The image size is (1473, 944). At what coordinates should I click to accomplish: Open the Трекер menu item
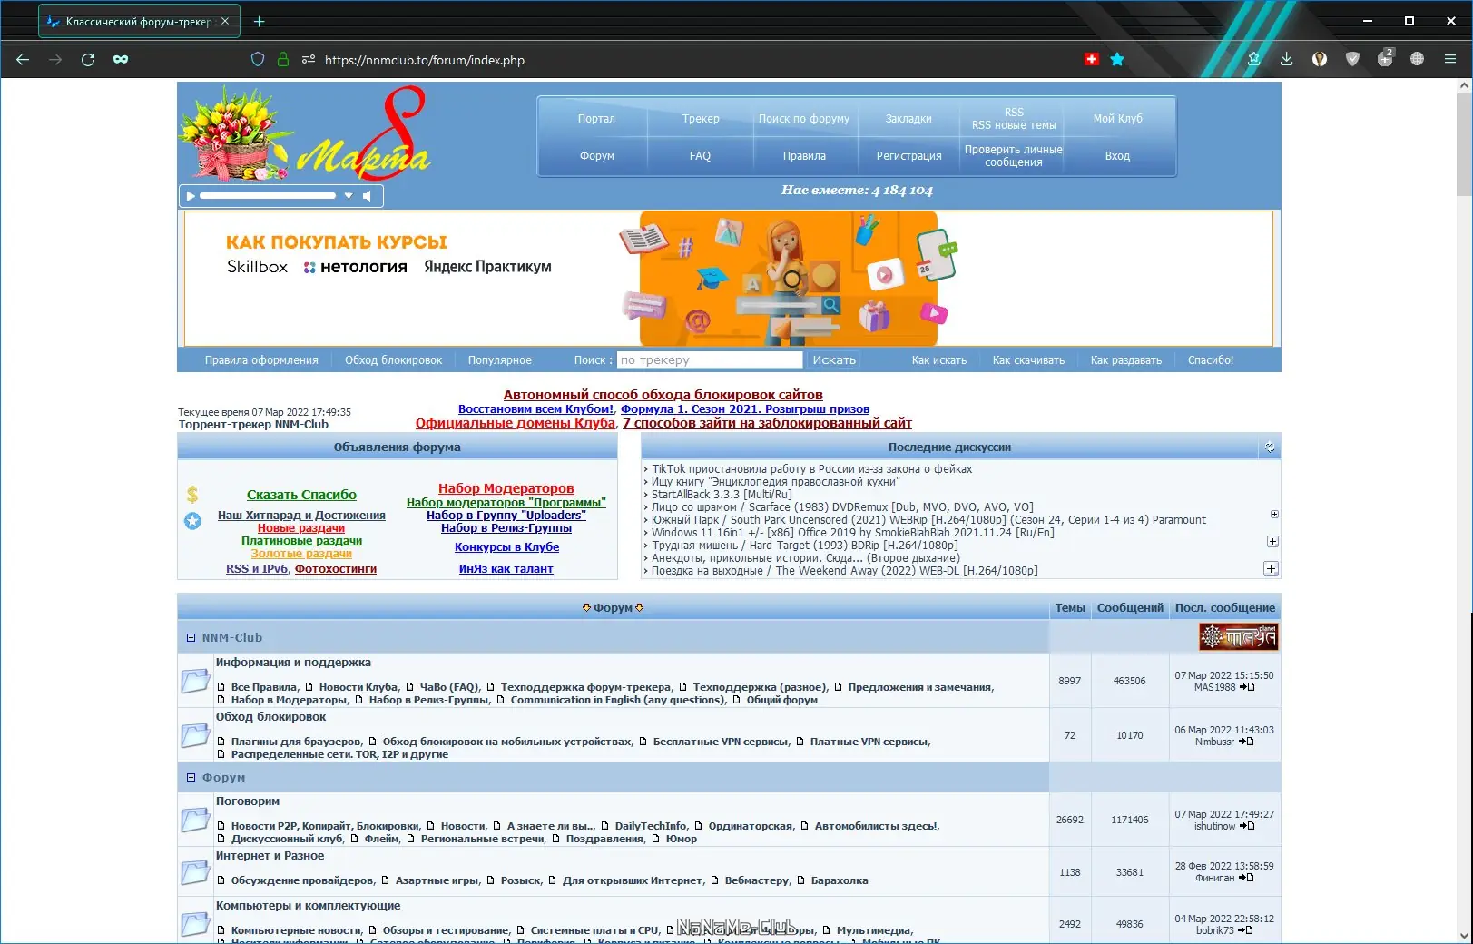(701, 119)
